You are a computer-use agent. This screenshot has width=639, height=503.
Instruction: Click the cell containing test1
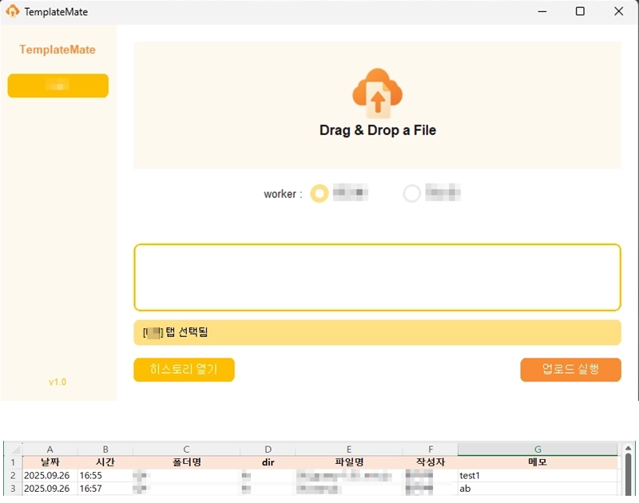point(537,475)
